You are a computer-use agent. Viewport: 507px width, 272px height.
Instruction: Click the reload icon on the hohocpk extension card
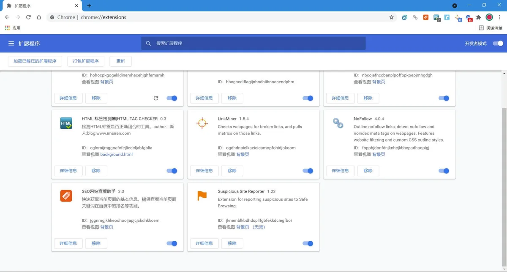(x=156, y=98)
